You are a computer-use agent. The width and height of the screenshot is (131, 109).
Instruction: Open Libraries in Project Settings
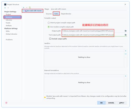click(x=9, y=20)
